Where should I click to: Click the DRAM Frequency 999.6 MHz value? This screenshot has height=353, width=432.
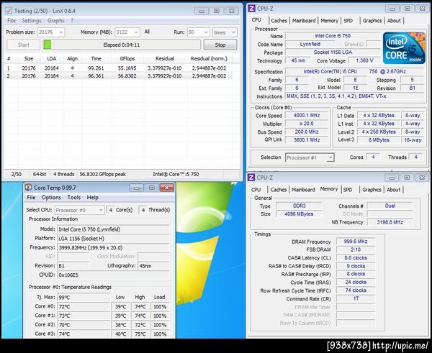point(356,242)
